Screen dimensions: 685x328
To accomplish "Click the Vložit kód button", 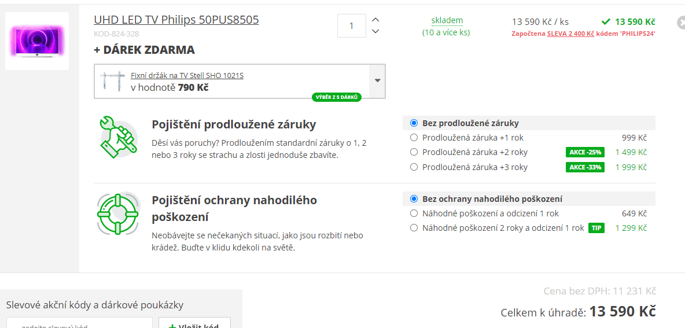I will (194, 323).
